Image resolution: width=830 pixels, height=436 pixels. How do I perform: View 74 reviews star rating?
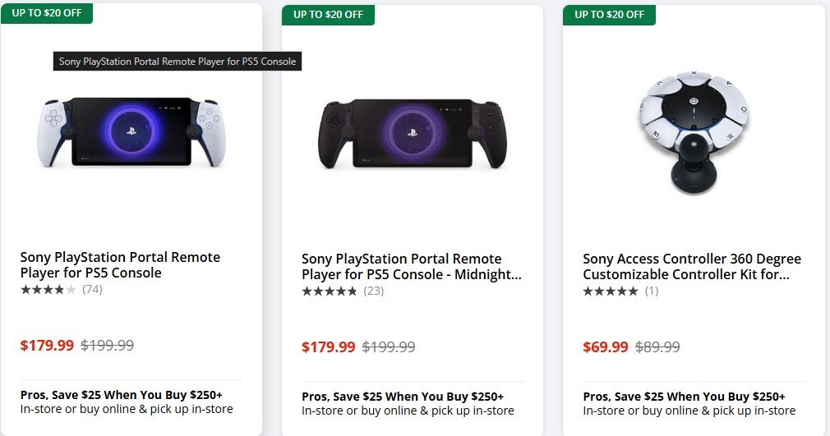(x=48, y=289)
